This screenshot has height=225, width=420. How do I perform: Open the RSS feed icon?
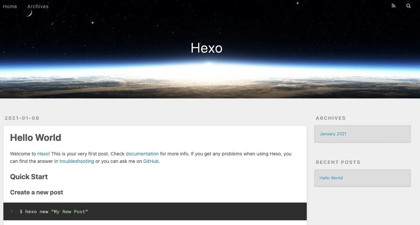393,6
